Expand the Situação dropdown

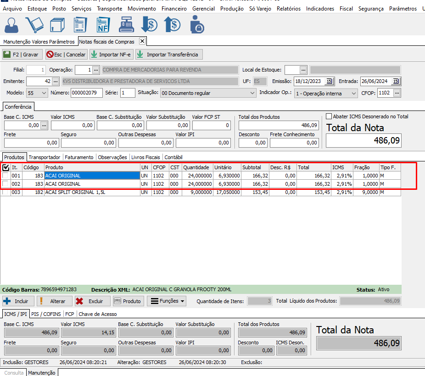[252, 93]
